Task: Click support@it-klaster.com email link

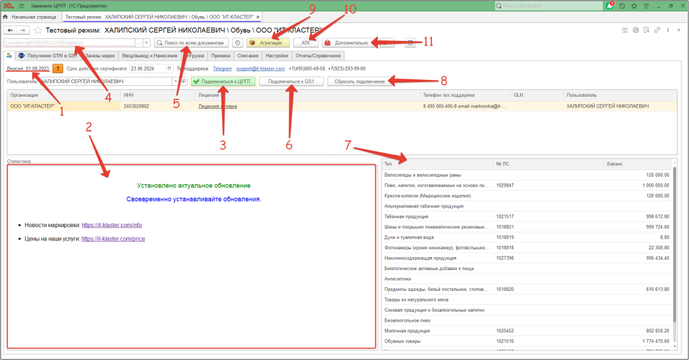Action: tap(260, 69)
